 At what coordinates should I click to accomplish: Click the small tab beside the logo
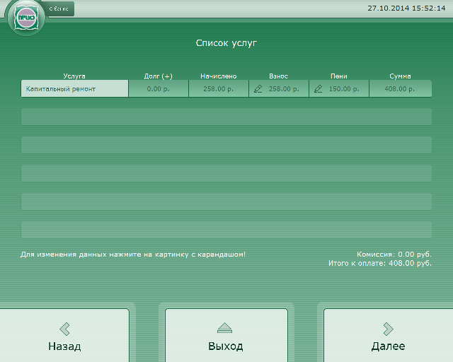pyautogui.click(x=59, y=8)
